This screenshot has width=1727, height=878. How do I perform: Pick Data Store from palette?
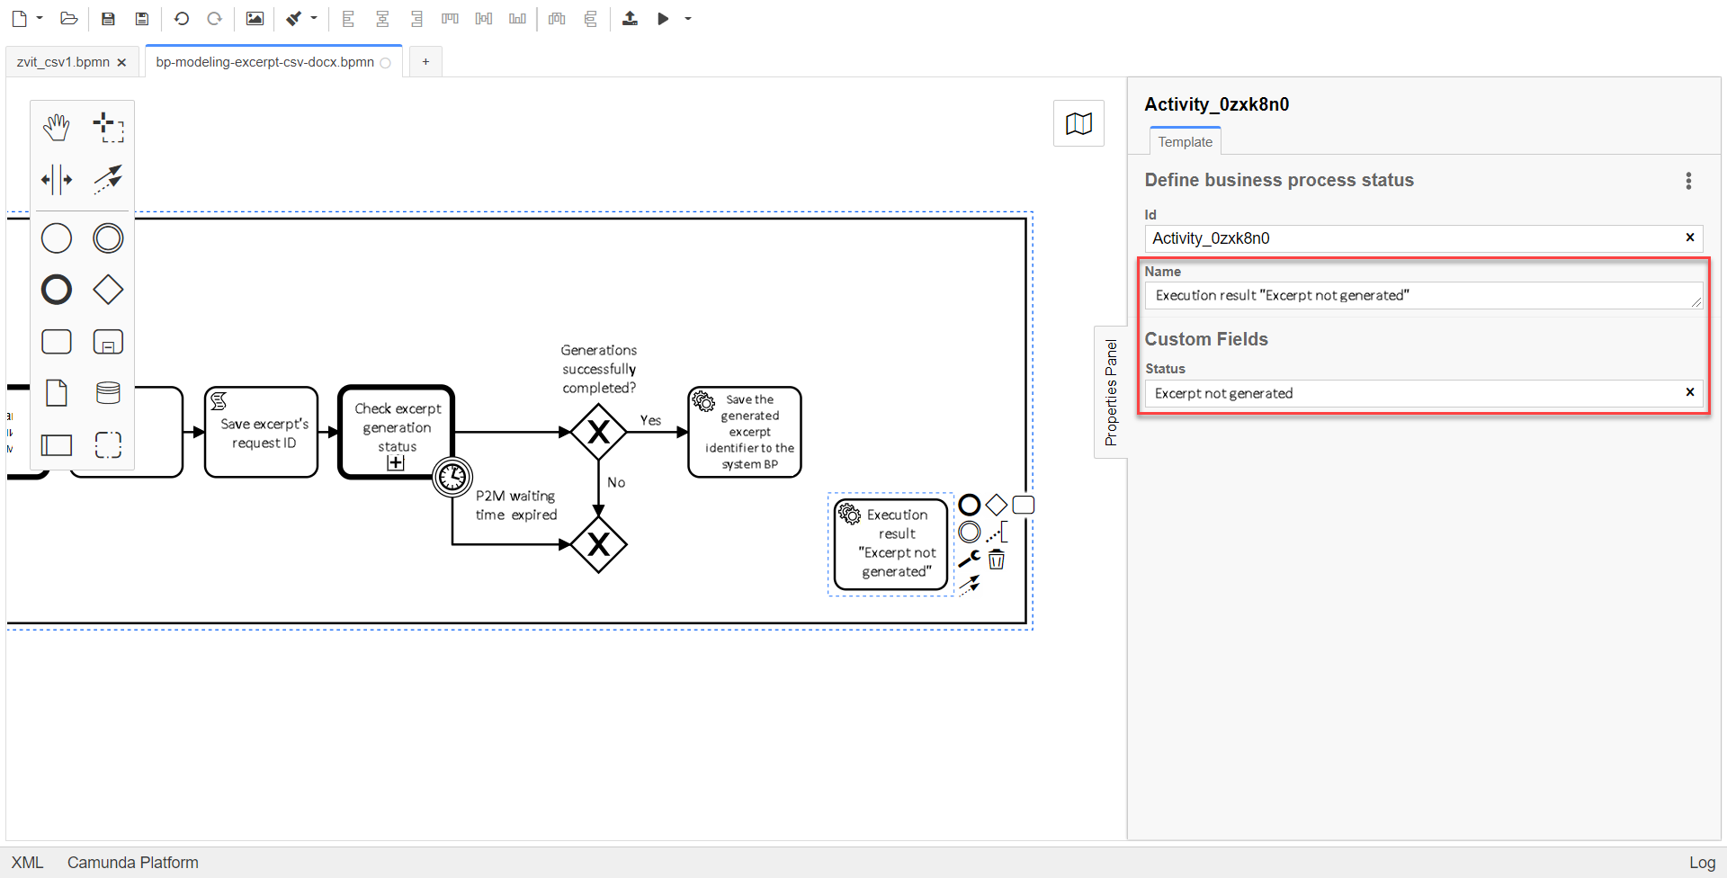coord(108,393)
